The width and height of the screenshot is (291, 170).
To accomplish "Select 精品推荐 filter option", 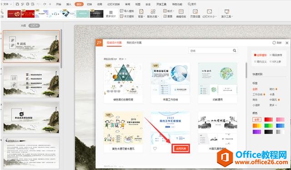I will tap(276, 55).
